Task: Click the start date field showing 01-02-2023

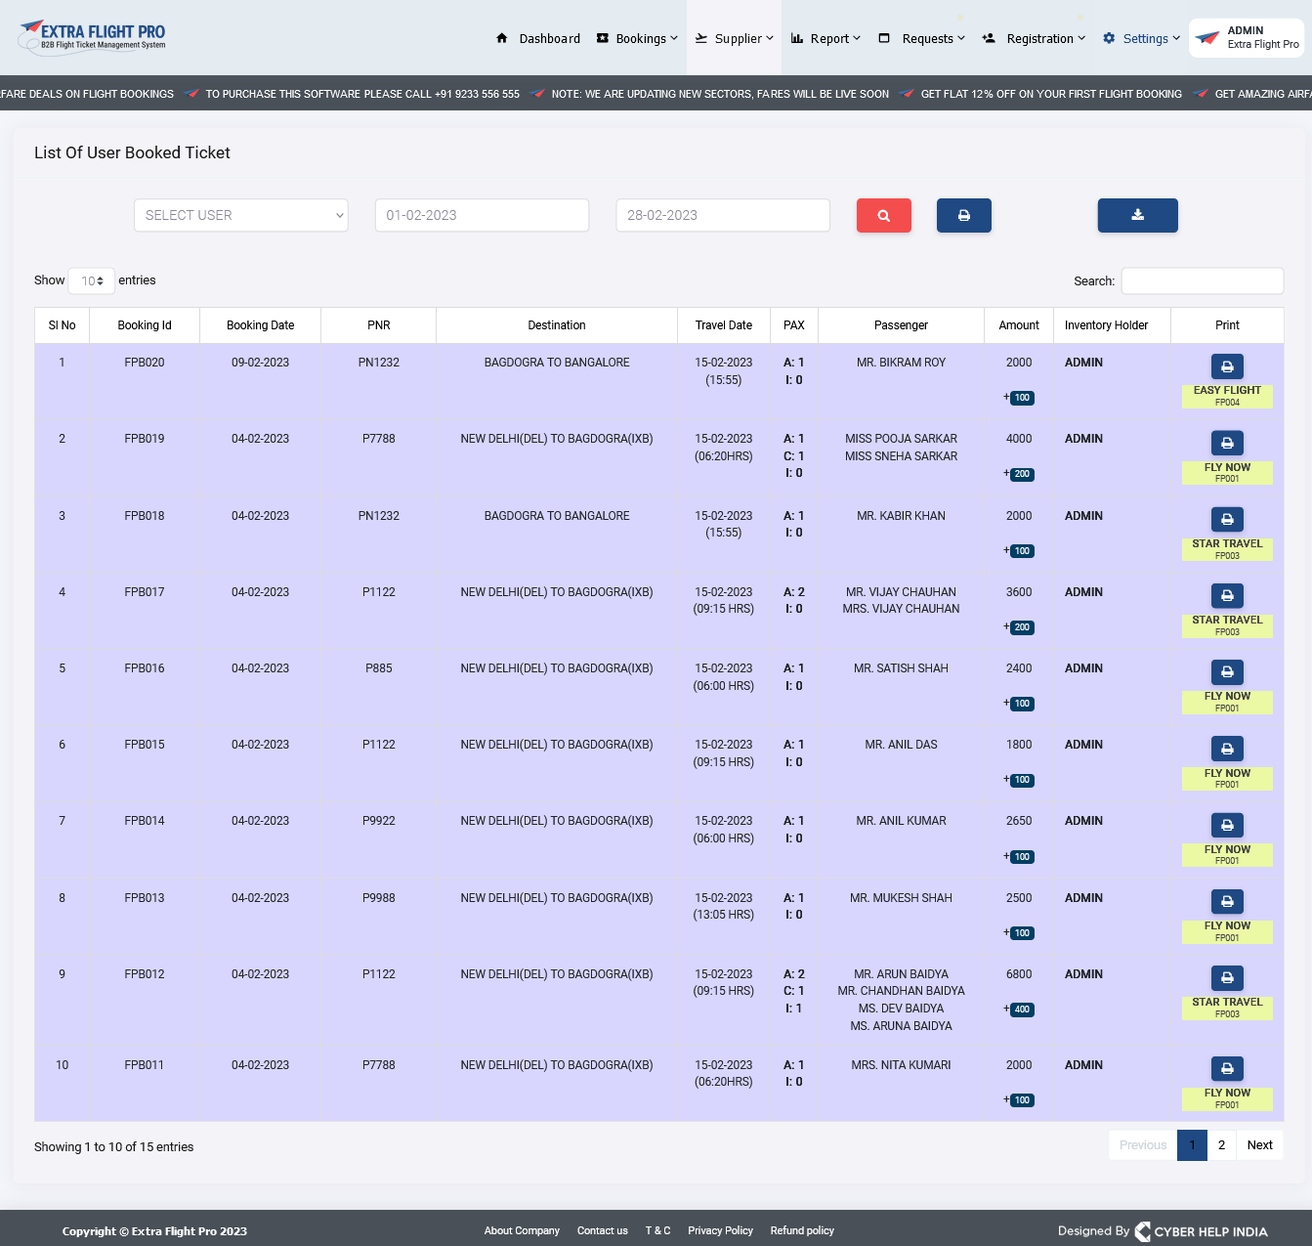Action: [482, 215]
